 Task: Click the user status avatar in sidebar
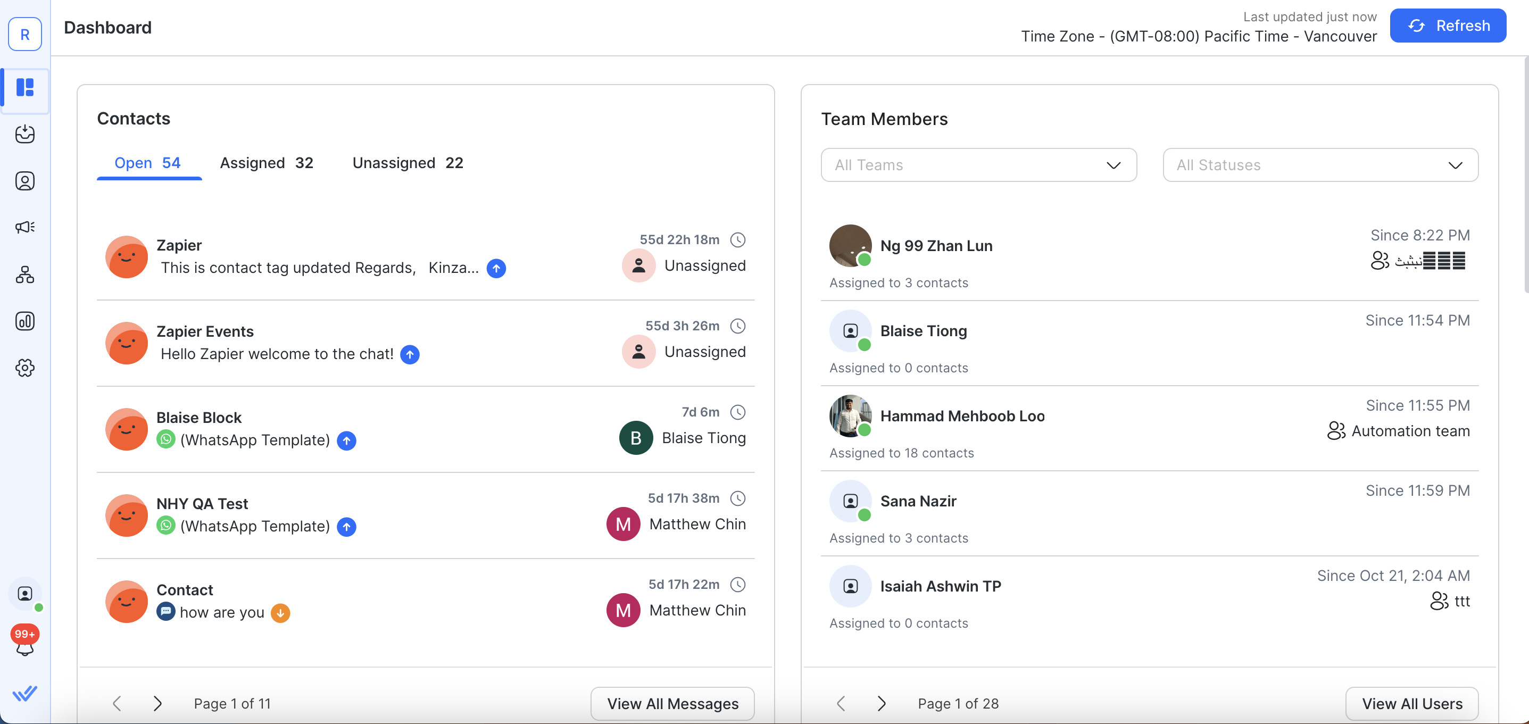(25, 594)
